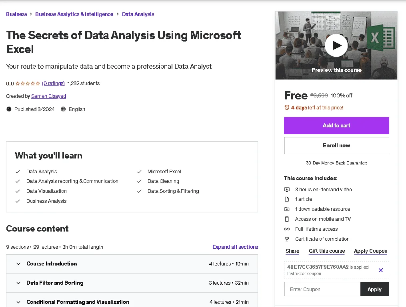Click '30-Day Money-Back Guarantee' text
This screenshot has height=307, width=406.
(336, 163)
